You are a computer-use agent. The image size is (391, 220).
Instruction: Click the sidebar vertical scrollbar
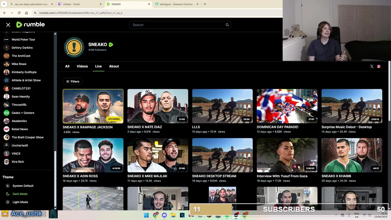[55, 178]
